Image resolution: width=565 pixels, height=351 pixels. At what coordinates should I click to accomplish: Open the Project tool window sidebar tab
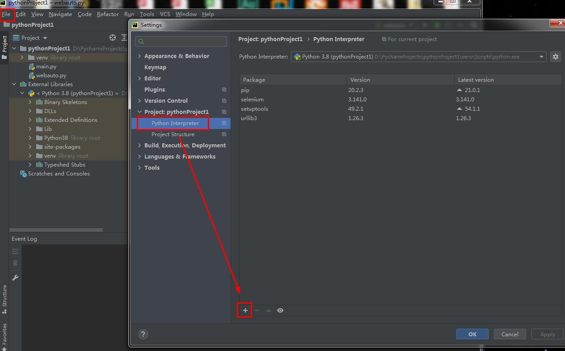[x=4, y=47]
